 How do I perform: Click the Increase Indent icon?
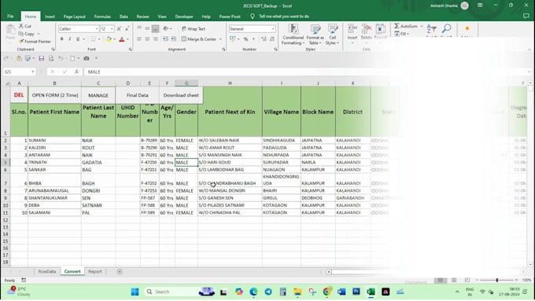pos(173,39)
